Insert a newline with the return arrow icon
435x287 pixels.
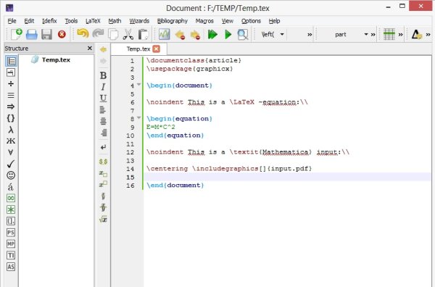pos(103,147)
